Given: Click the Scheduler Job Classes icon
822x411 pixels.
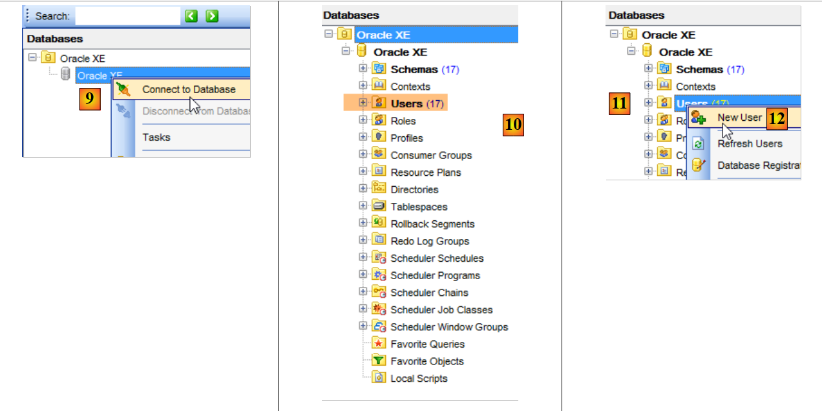Looking at the screenshot, I should pyautogui.click(x=379, y=310).
